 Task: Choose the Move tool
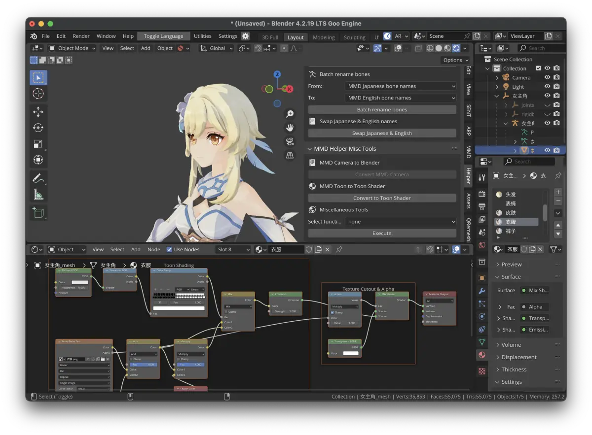tap(38, 112)
